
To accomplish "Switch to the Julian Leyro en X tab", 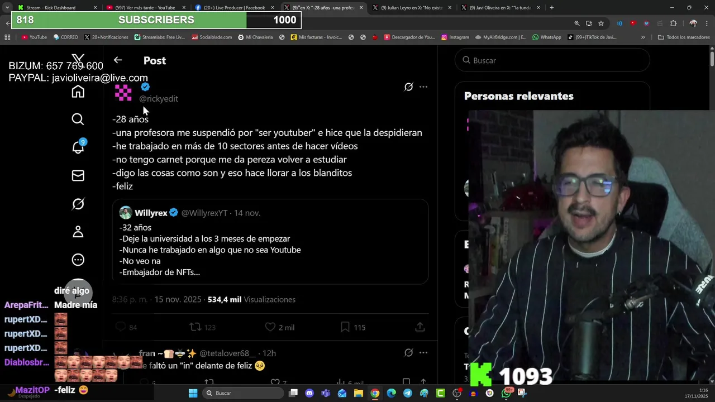I will pos(411,8).
